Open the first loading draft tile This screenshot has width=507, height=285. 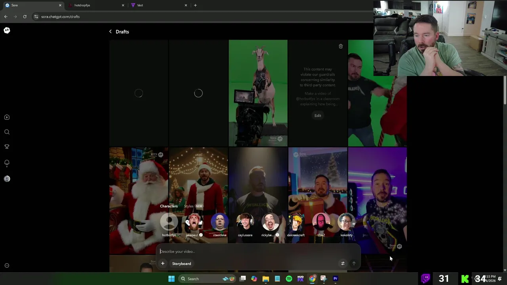pos(139,93)
